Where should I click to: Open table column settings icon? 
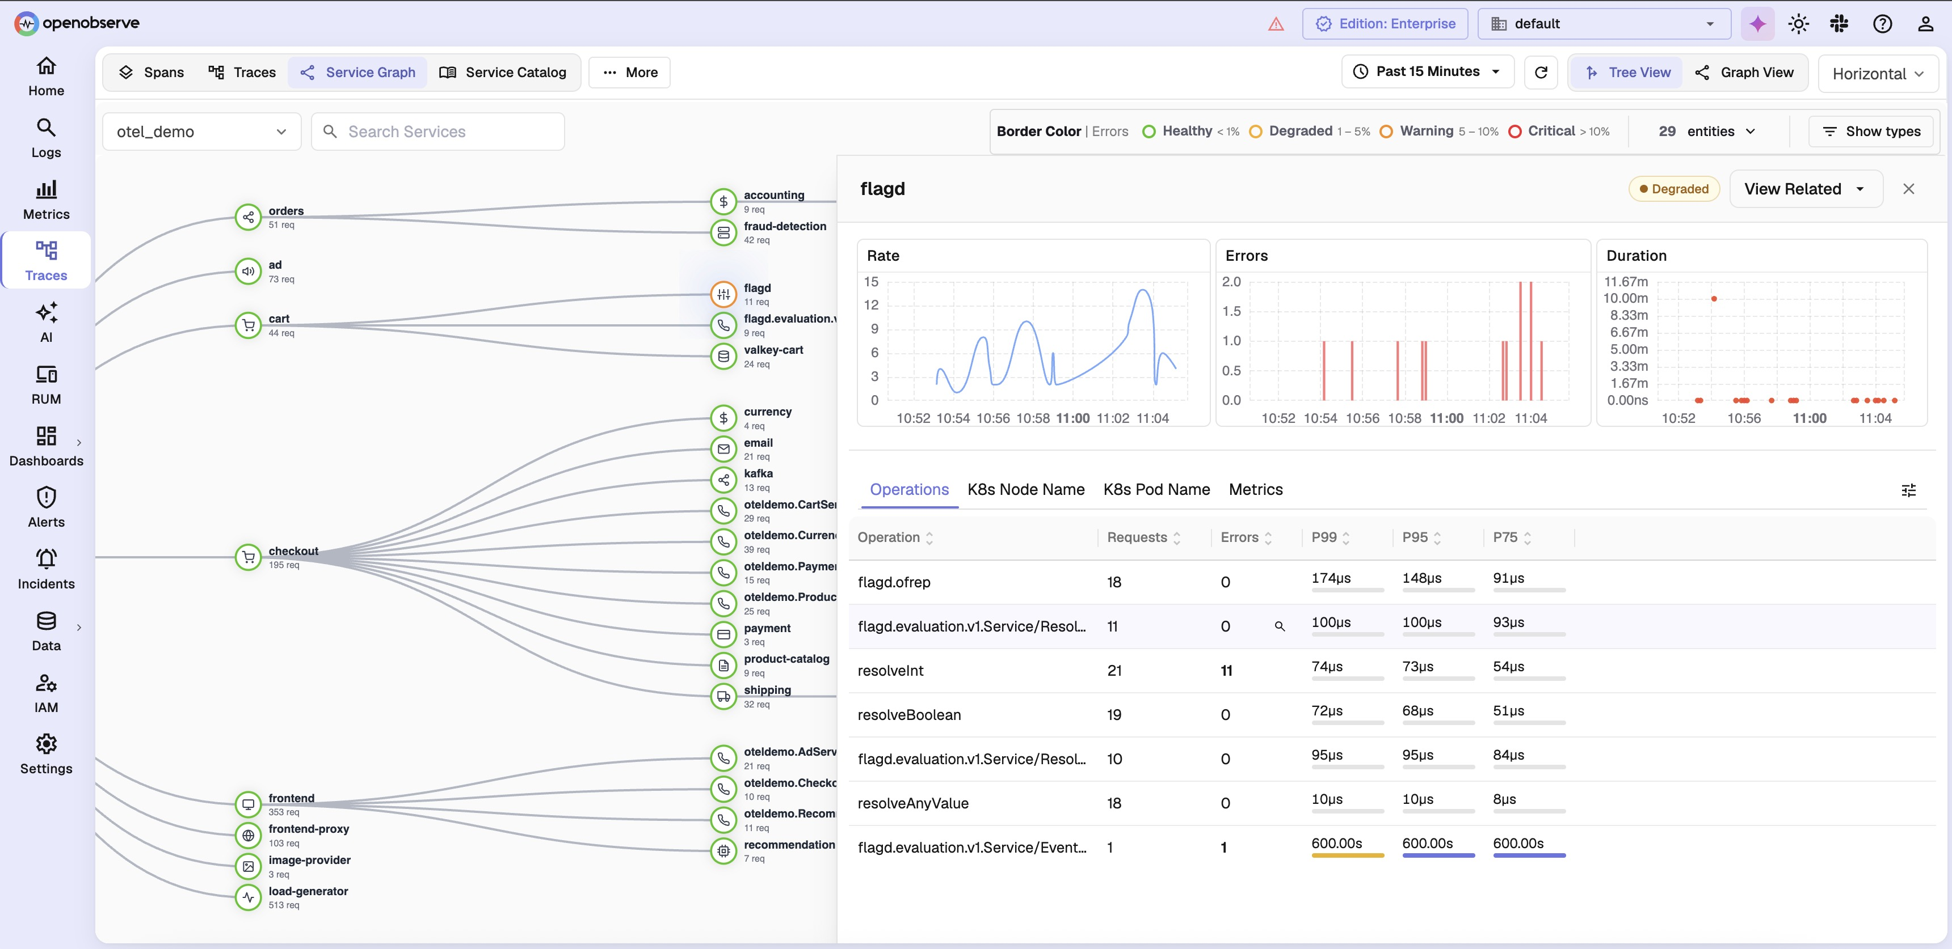pyautogui.click(x=1909, y=490)
